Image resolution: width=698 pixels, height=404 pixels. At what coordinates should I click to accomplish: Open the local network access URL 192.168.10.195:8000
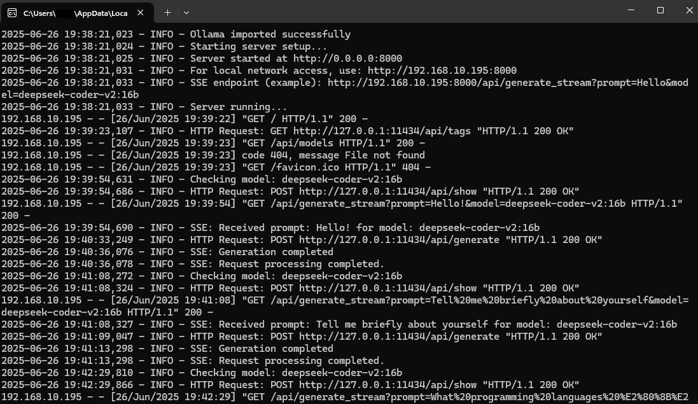[x=442, y=70]
